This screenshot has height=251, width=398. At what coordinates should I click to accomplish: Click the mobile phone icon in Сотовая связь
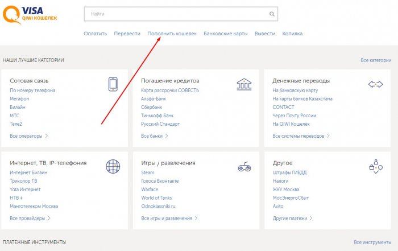tap(113, 84)
